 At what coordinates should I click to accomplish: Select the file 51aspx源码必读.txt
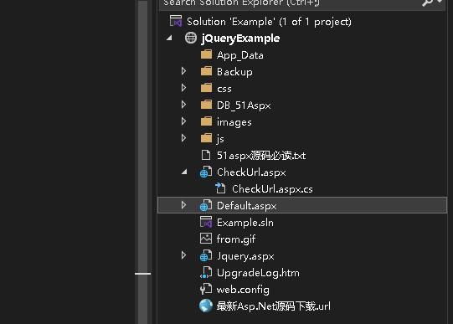tap(261, 156)
